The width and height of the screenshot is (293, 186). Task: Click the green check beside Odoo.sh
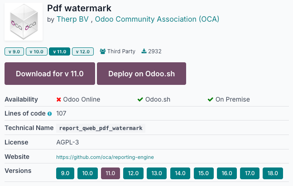(x=140, y=99)
